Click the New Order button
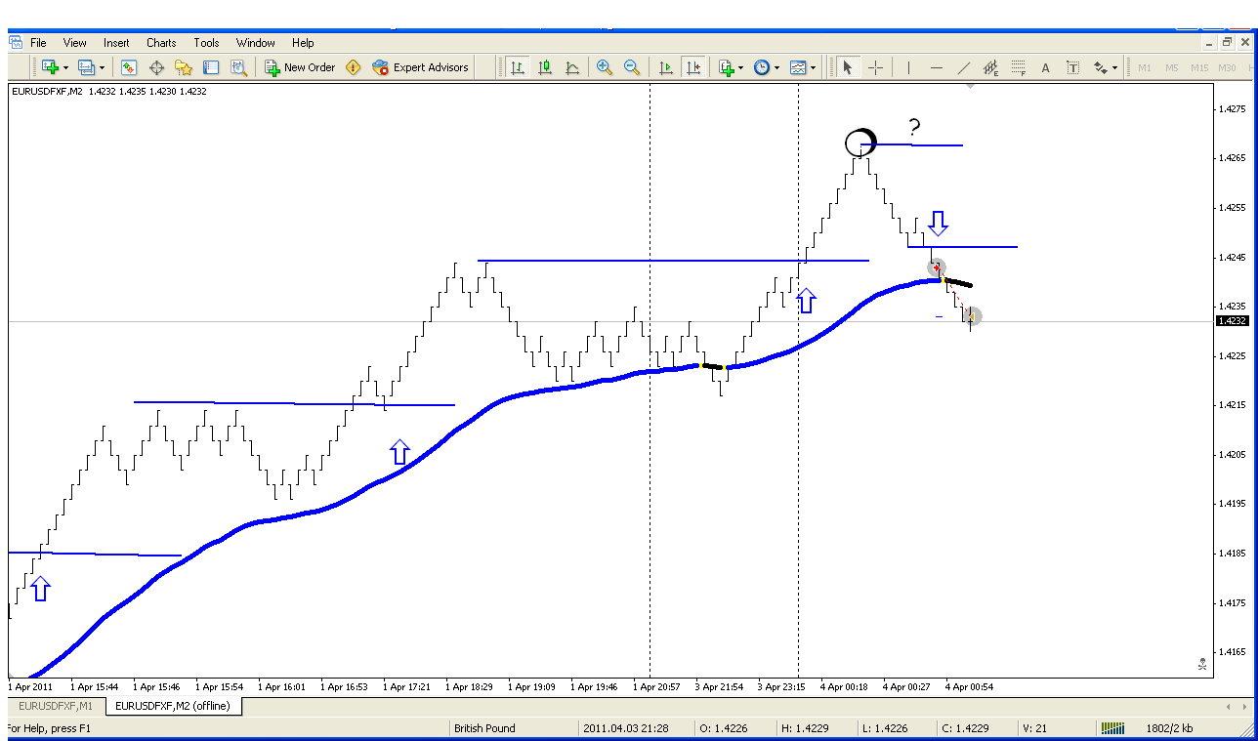Screen dimensions: 1258x741 pyautogui.click(x=300, y=67)
